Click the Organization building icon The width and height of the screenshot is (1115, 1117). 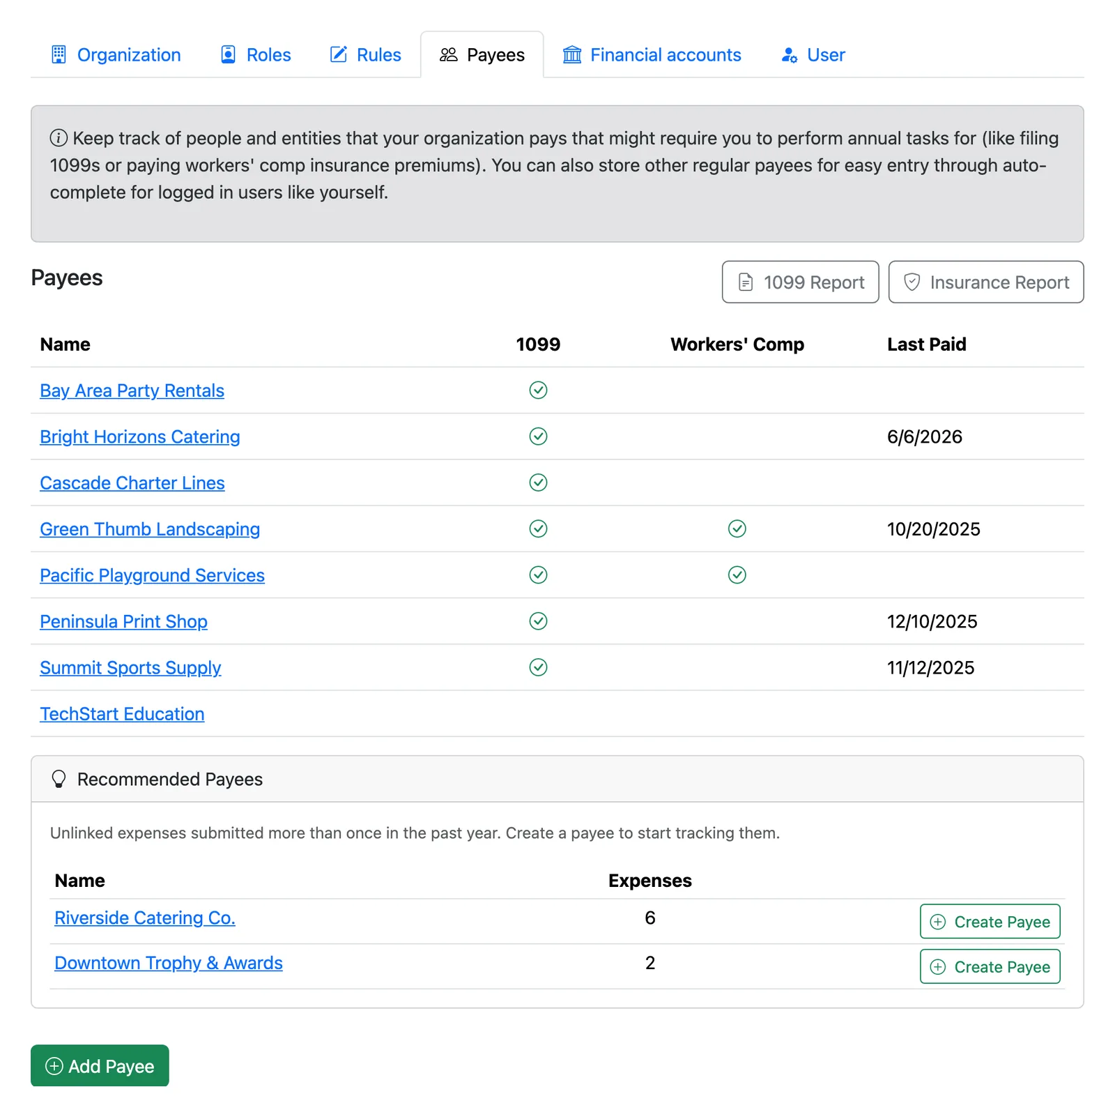coord(59,54)
